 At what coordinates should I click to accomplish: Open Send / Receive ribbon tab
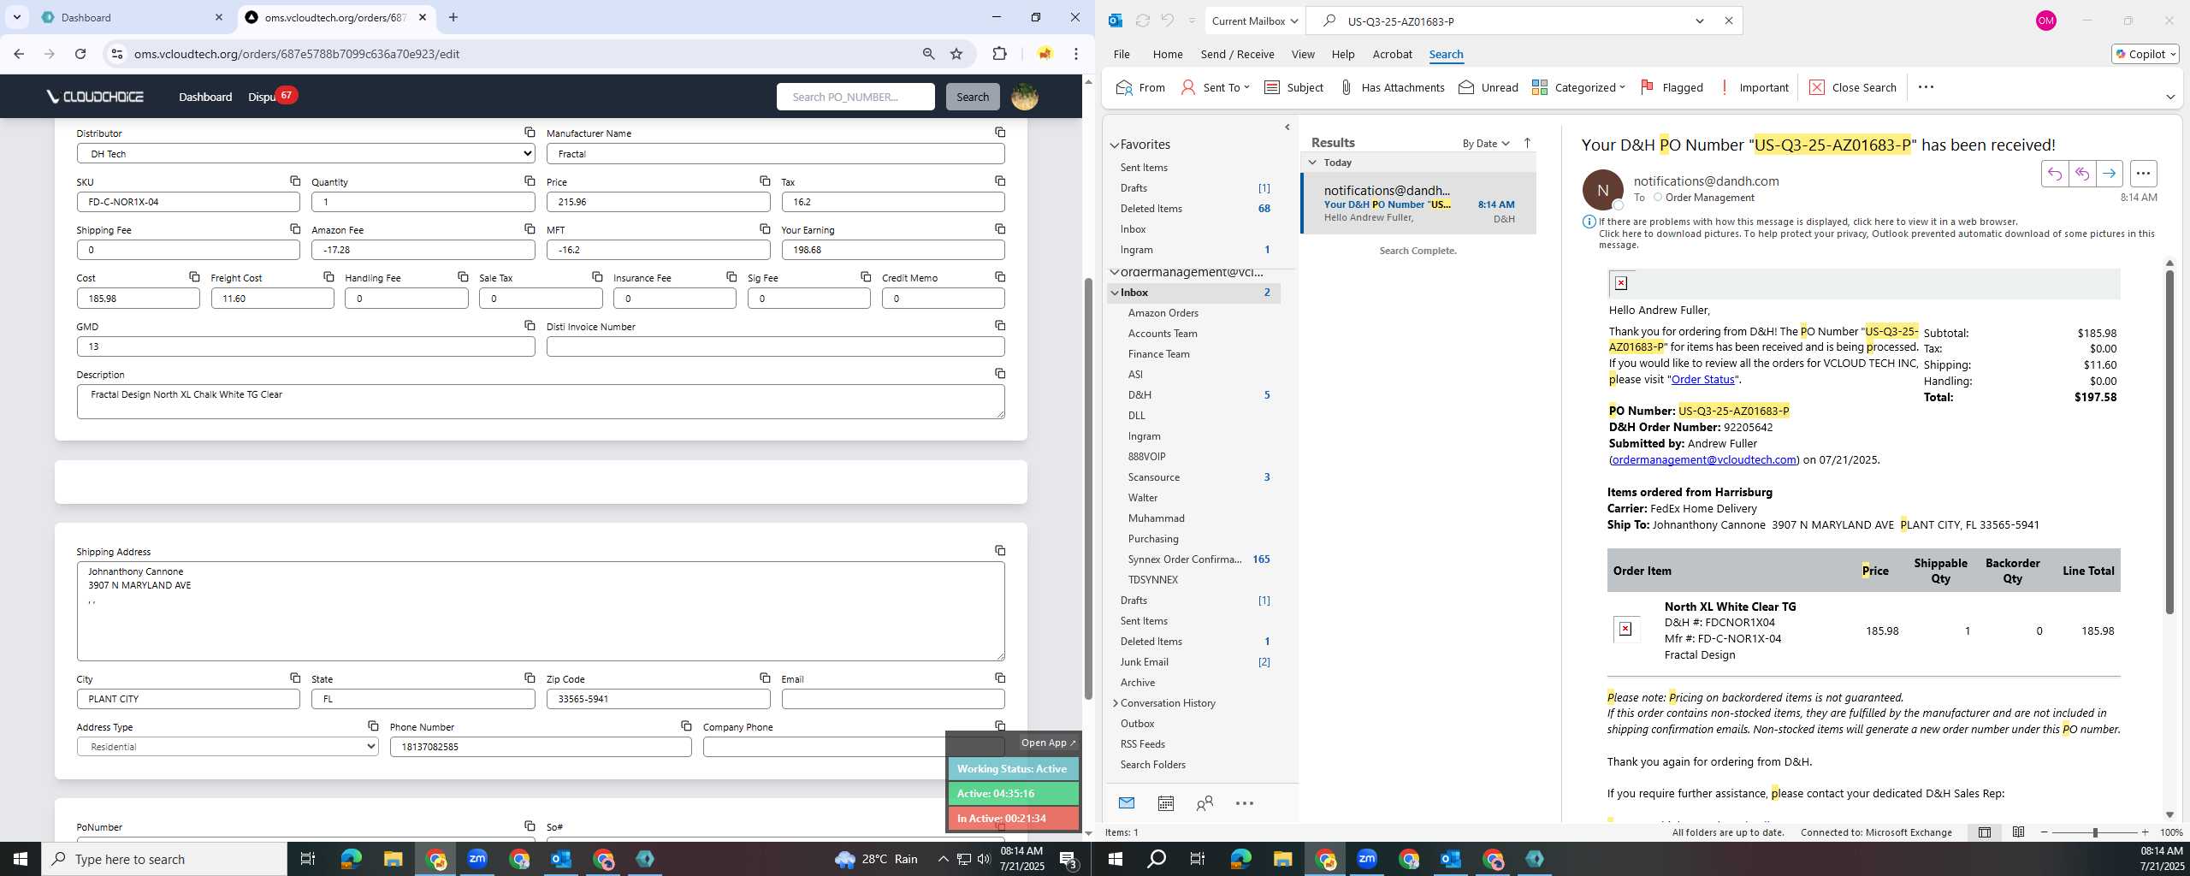point(1237,54)
